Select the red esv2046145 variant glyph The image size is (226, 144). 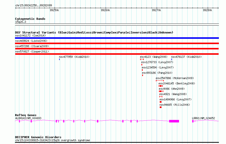click(161, 86)
